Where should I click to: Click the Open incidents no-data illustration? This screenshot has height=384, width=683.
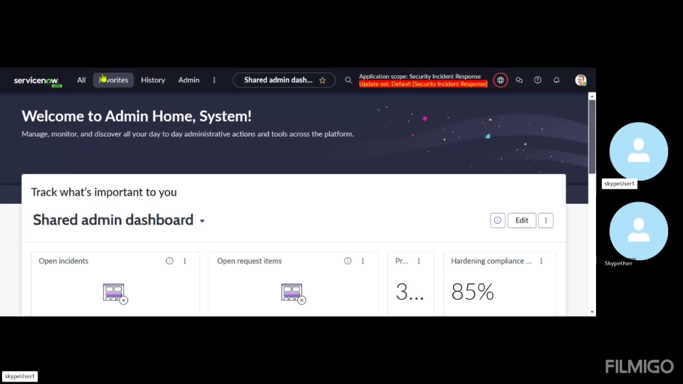(x=115, y=293)
